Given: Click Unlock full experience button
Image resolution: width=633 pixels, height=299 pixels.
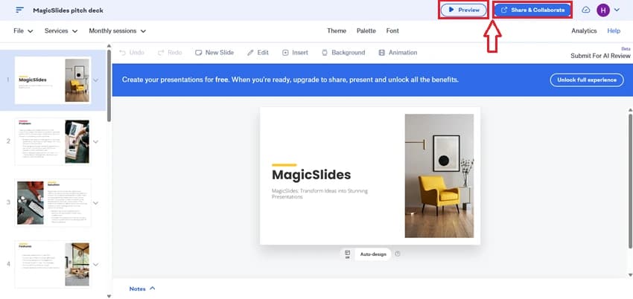Looking at the screenshot, I should pos(587,80).
